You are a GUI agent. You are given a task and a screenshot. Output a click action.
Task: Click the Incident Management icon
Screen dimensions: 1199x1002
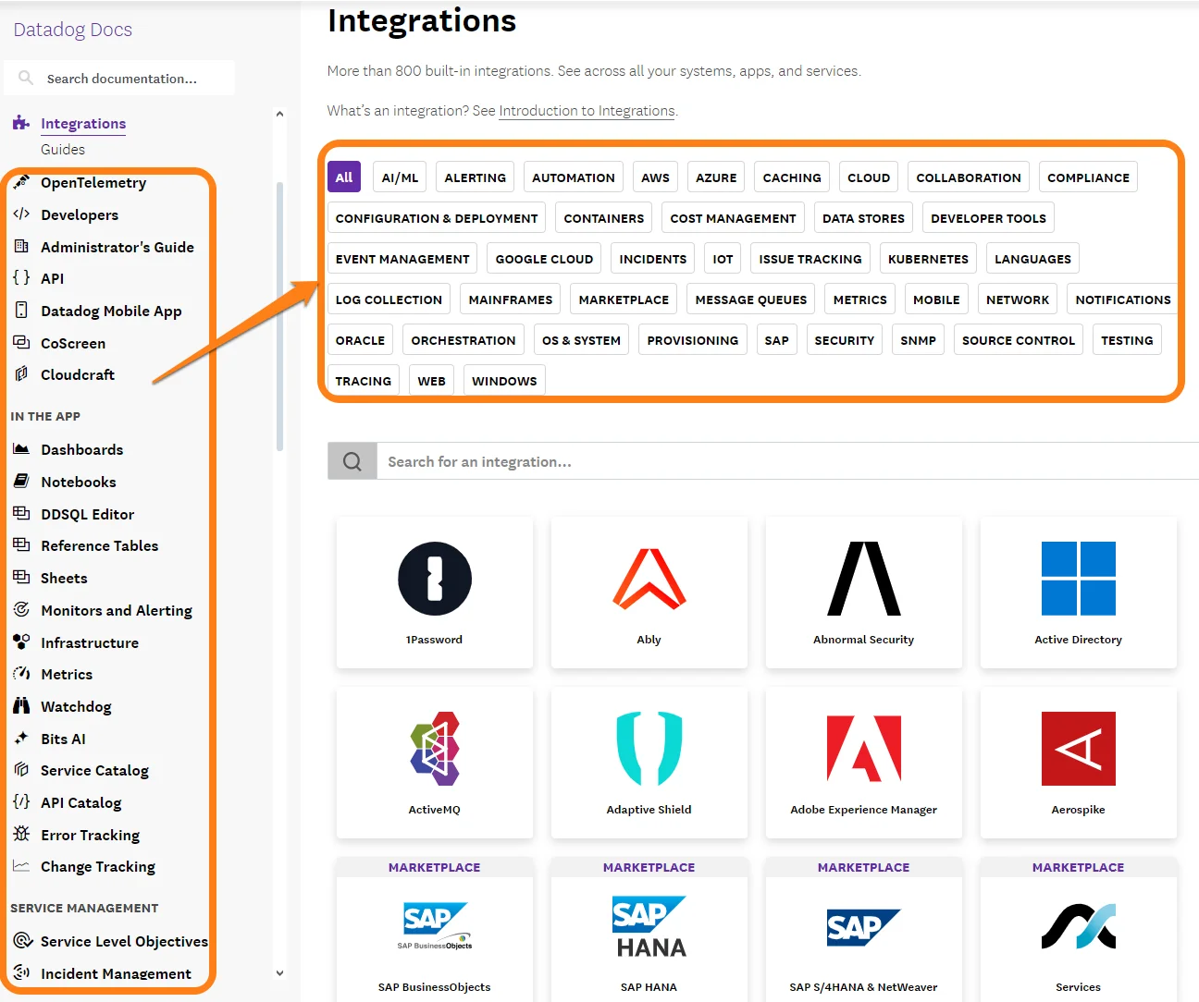(21, 972)
